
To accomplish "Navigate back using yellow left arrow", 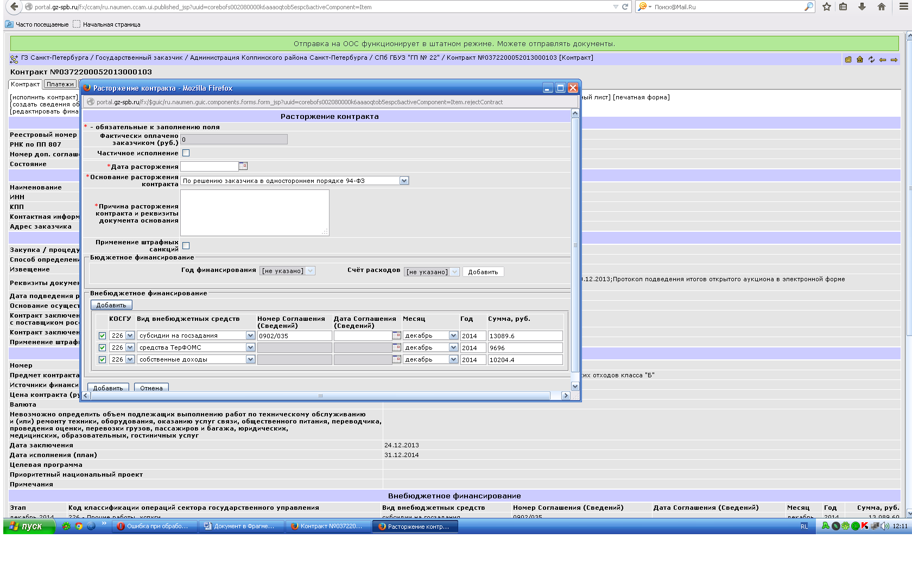I will 883,60.
